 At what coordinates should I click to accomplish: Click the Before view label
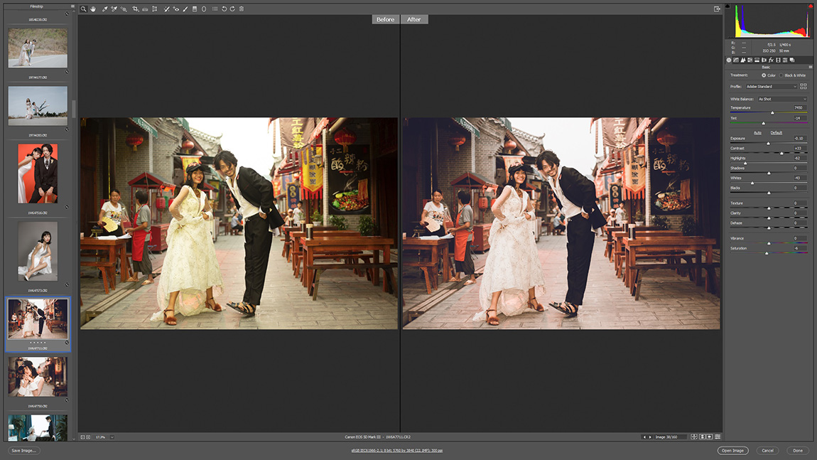tap(386, 19)
